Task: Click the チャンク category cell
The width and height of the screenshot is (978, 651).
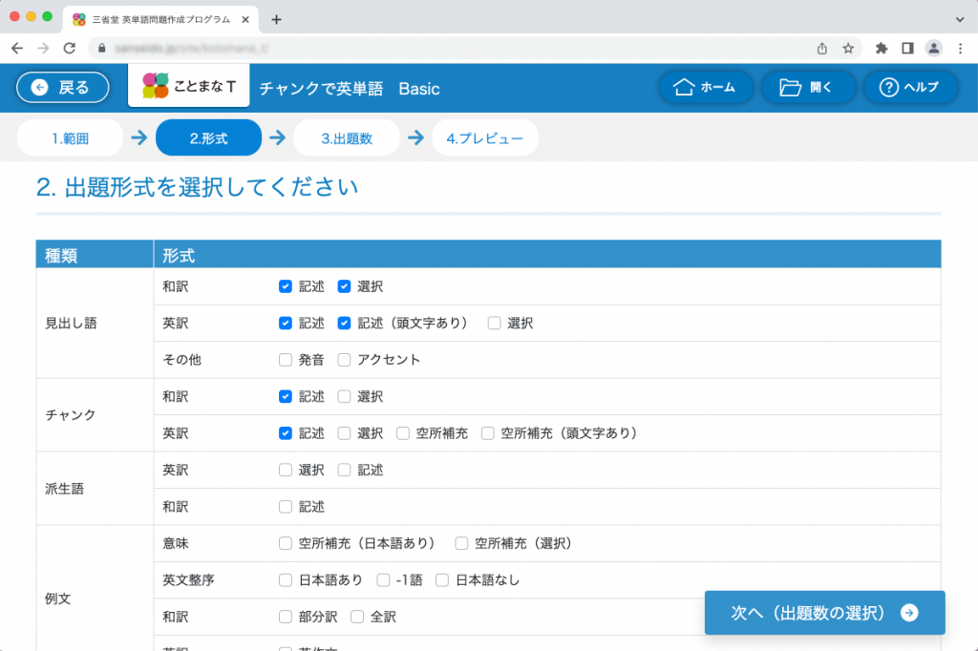Action: point(95,414)
